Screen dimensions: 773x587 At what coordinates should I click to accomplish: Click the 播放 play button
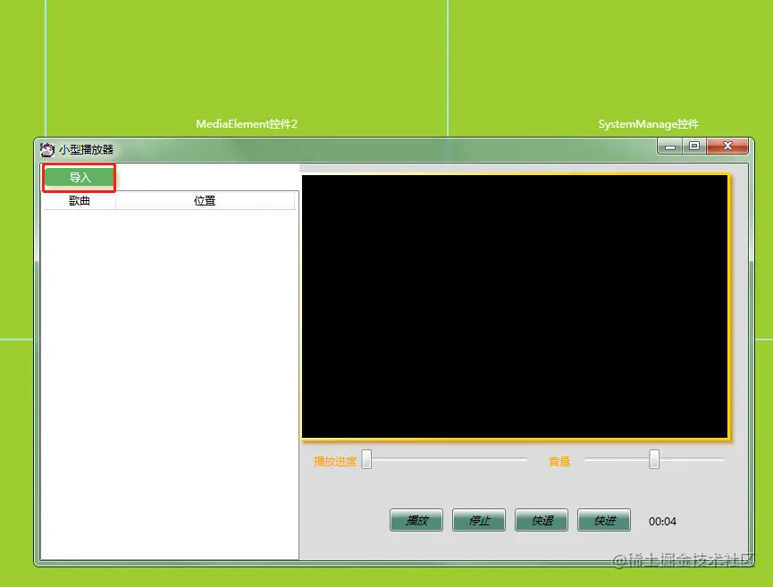click(x=416, y=520)
